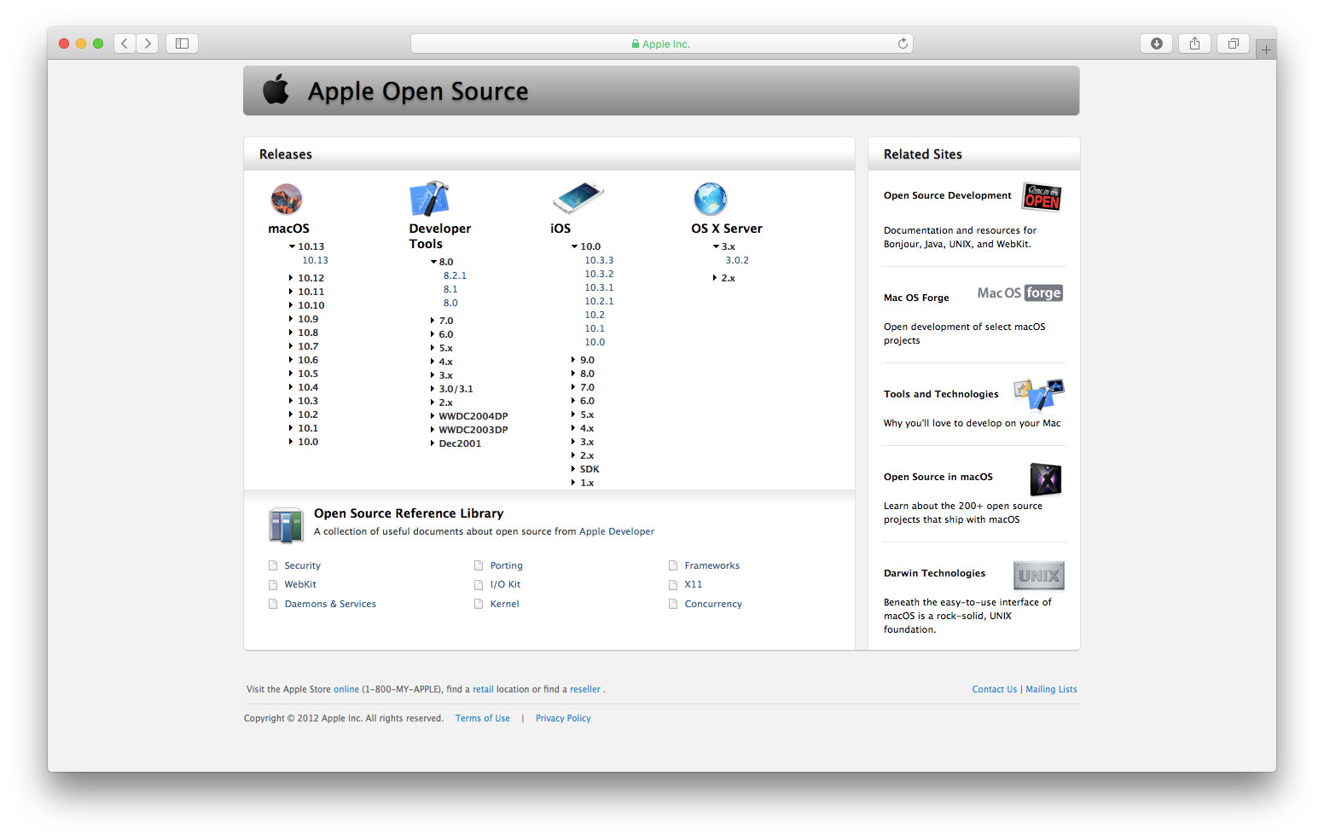This screenshot has width=1324, height=840.
Task: Click the Privacy Policy link
Action: click(x=563, y=718)
